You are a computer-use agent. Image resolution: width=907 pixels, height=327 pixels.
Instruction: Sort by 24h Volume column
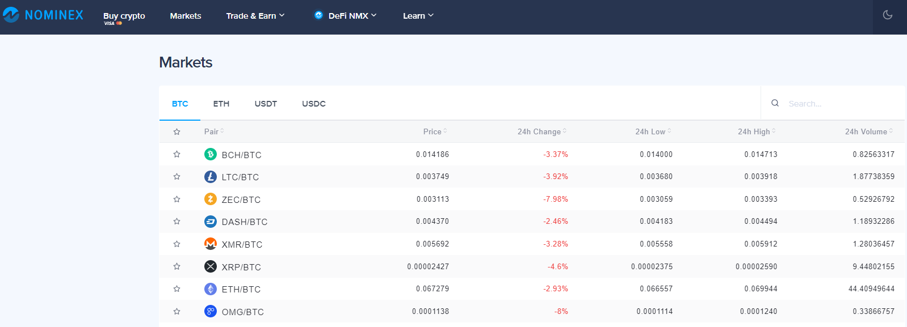point(869,131)
